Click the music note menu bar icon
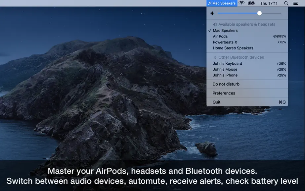The image size is (305, 191). pyautogui.click(x=210, y=3)
